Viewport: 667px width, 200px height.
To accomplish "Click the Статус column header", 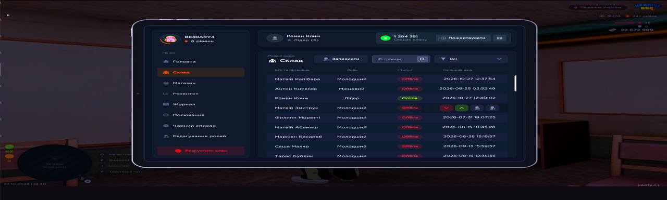I will pyautogui.click(x=404, y=70).
